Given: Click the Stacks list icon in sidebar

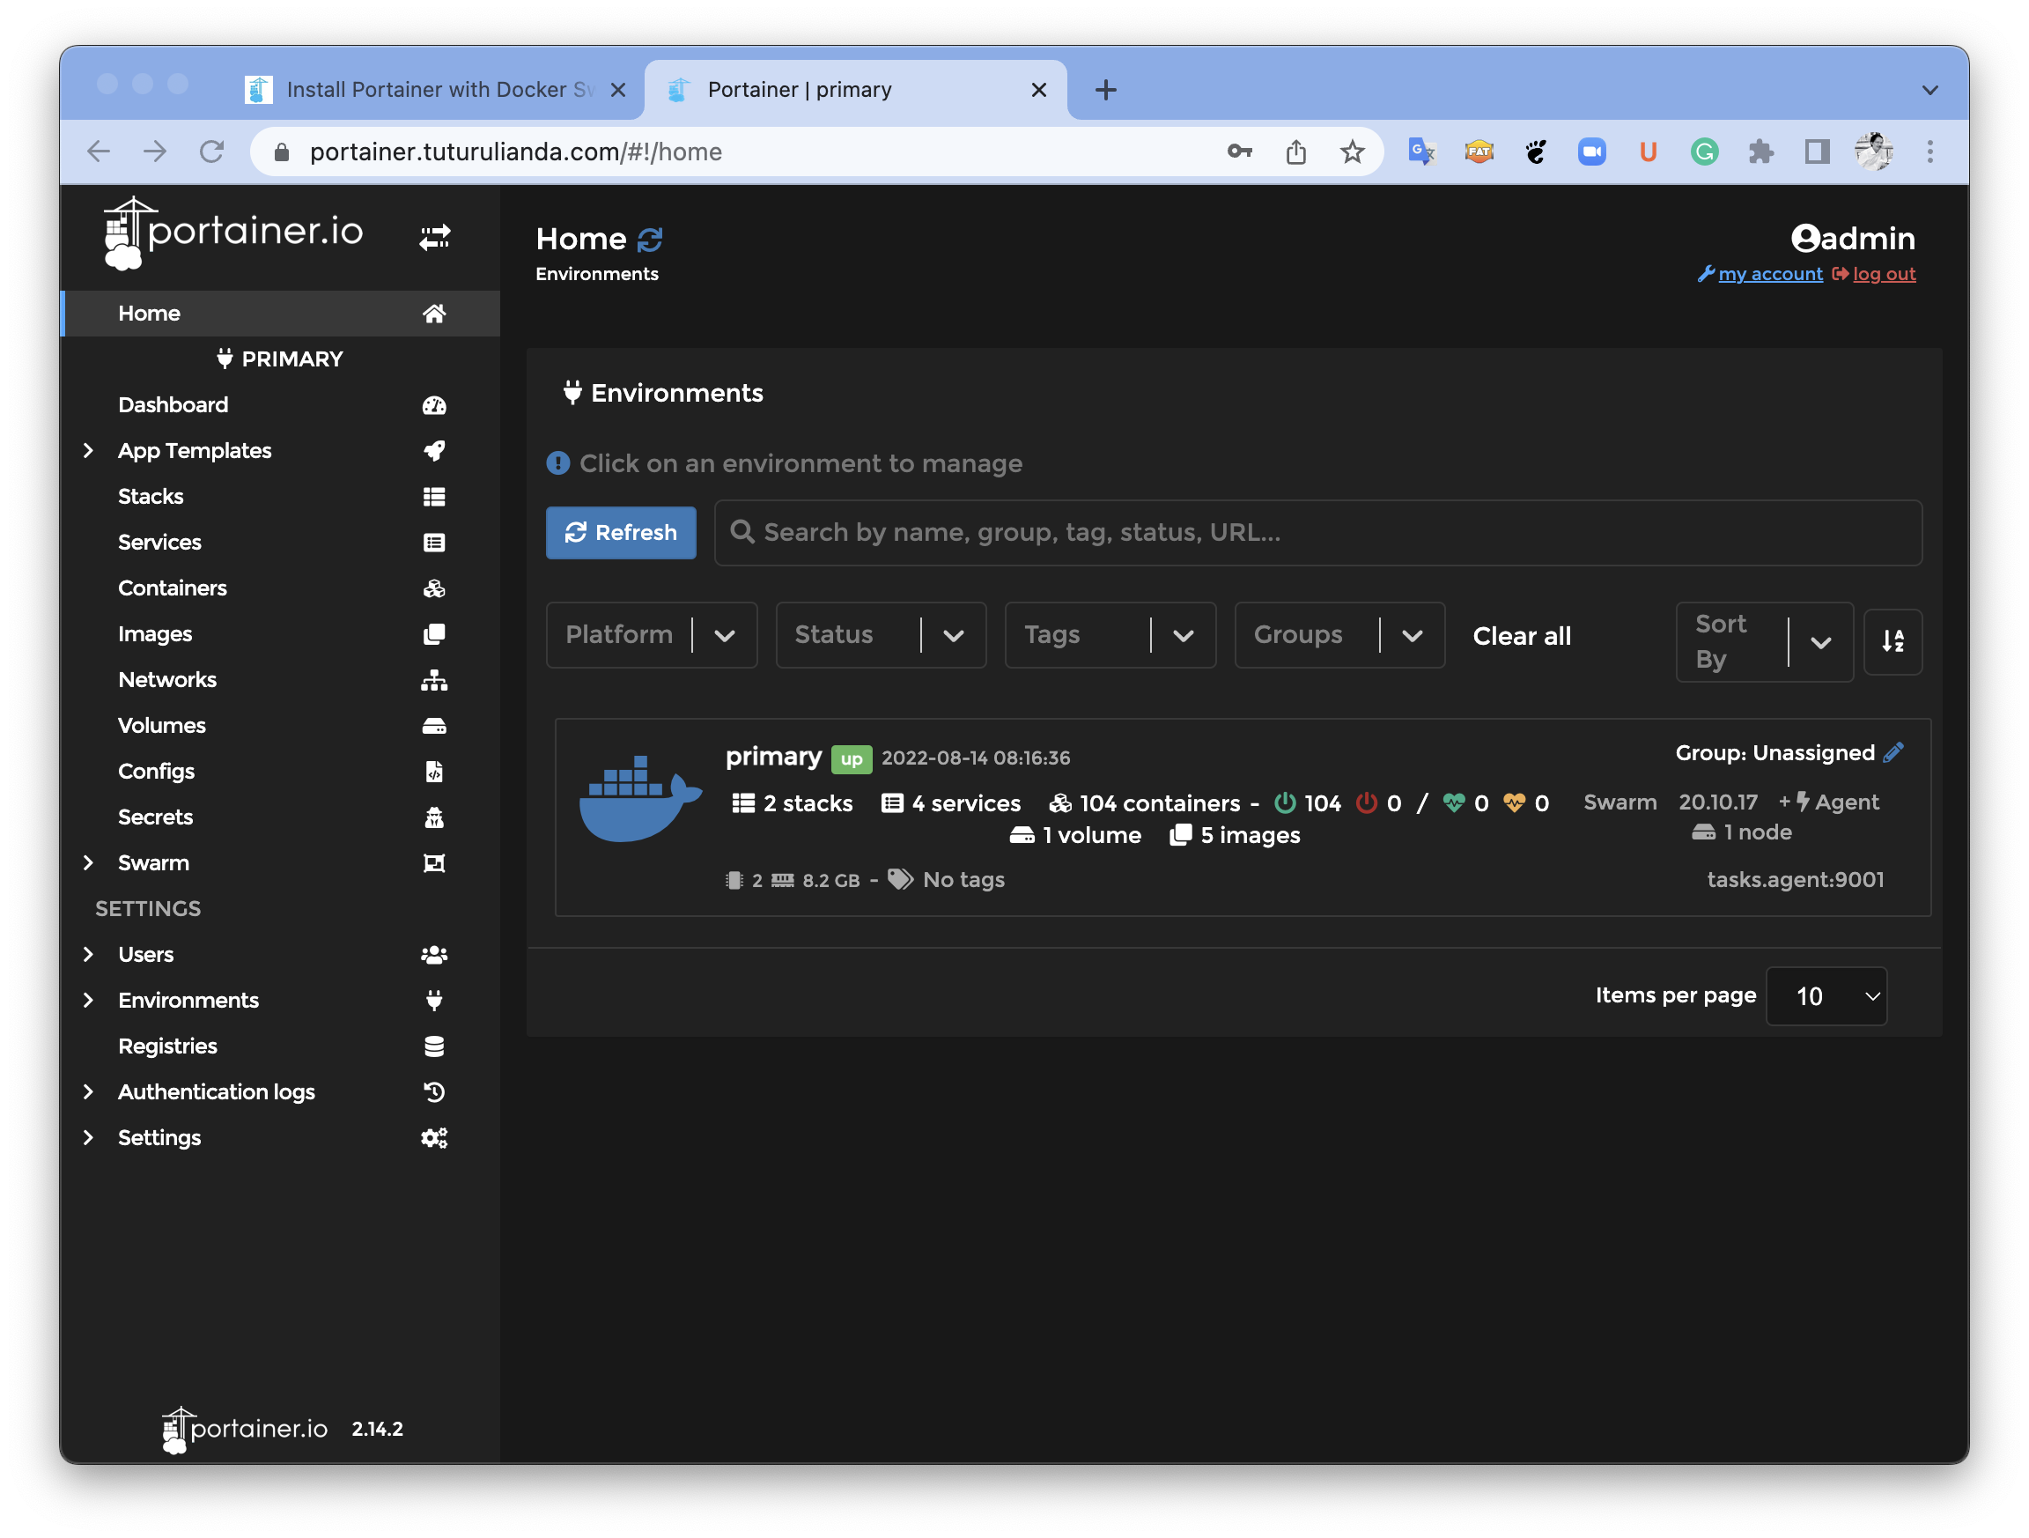Looking at the screenshot, I should 434,498.
